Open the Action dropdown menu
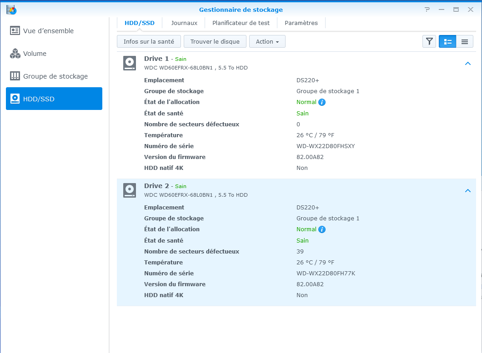The height and width of the screenshot is (353, 482). point(267,42)
